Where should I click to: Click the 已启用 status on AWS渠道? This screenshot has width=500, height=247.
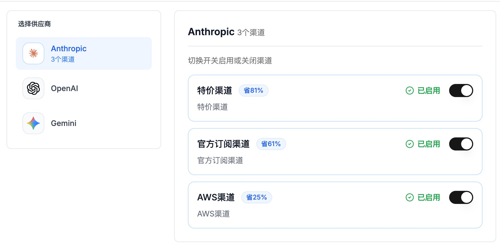coord(429,197)
